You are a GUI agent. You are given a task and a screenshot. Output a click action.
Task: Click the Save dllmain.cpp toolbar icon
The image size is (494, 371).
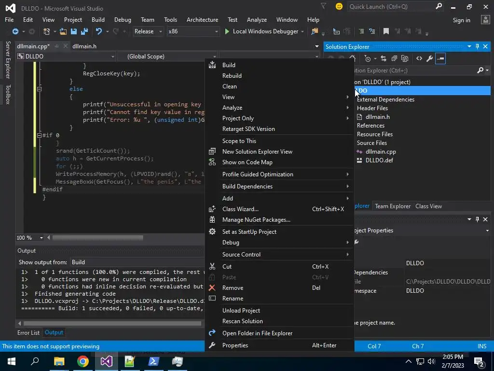pos(74,31)
